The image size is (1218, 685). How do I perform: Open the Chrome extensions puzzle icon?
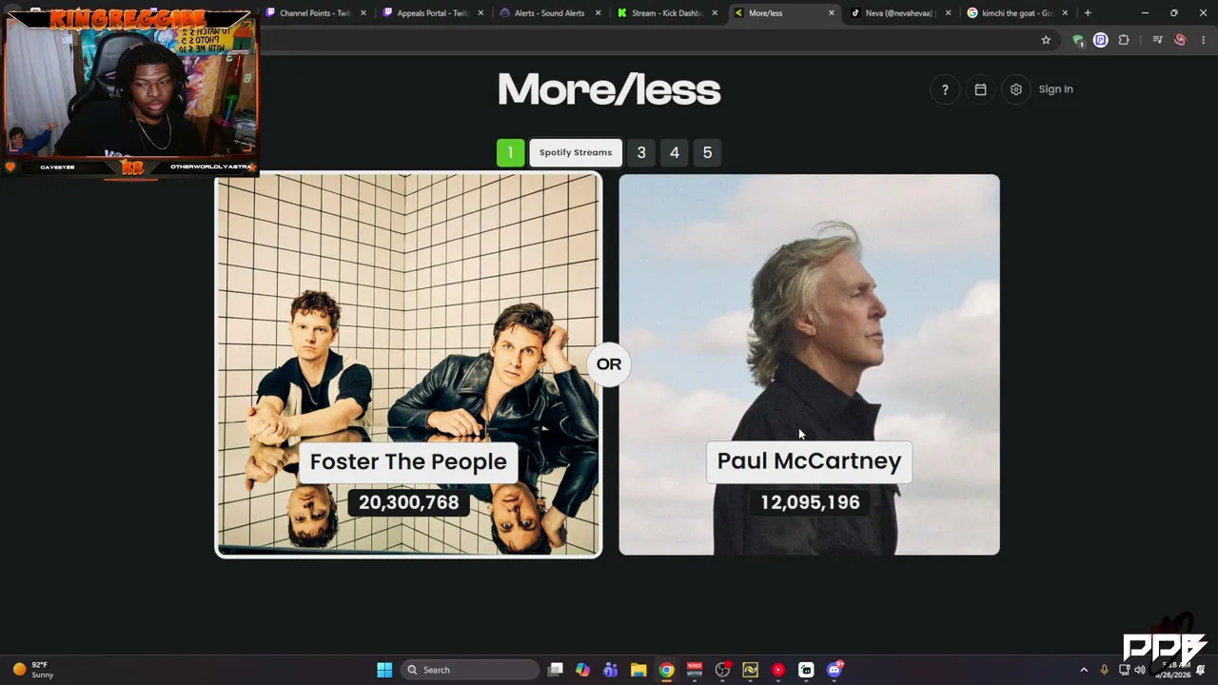pos(1124,40)
